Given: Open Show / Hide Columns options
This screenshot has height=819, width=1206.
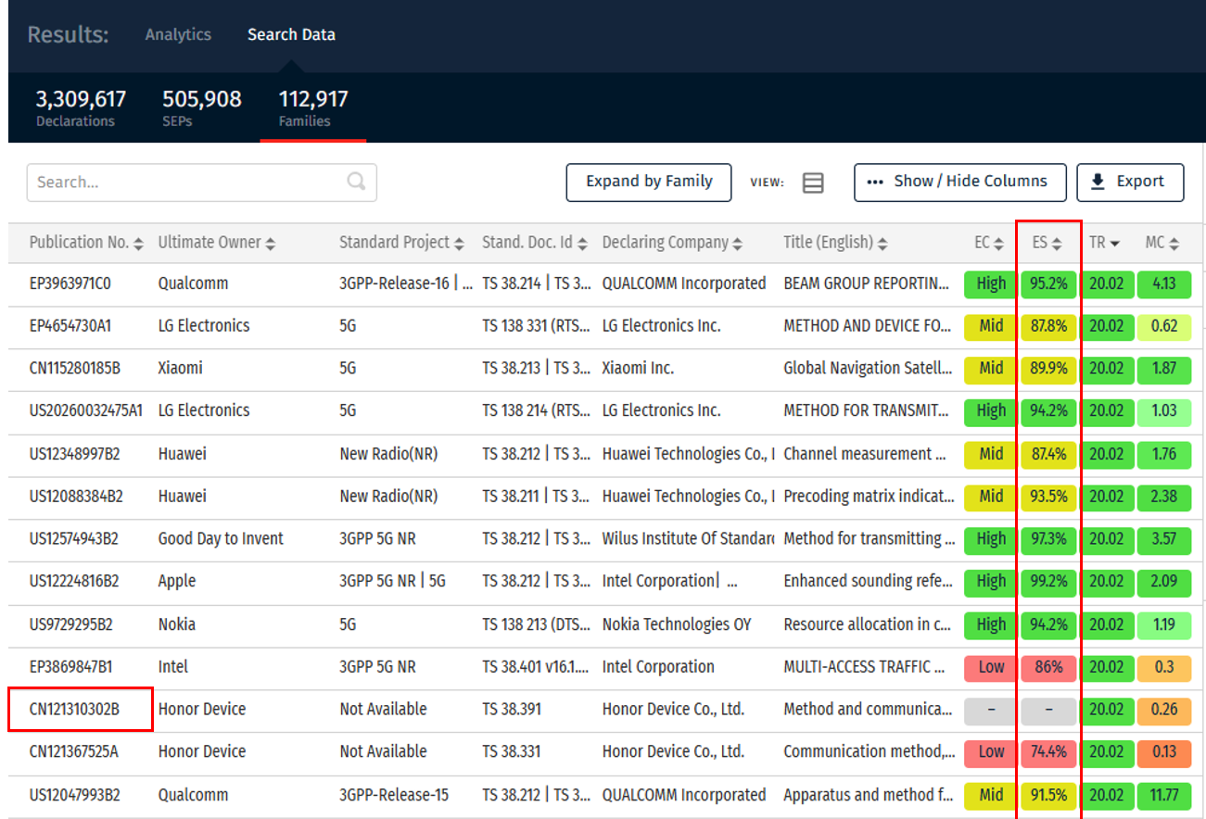Looking at the screenshot, I should 960,183.
